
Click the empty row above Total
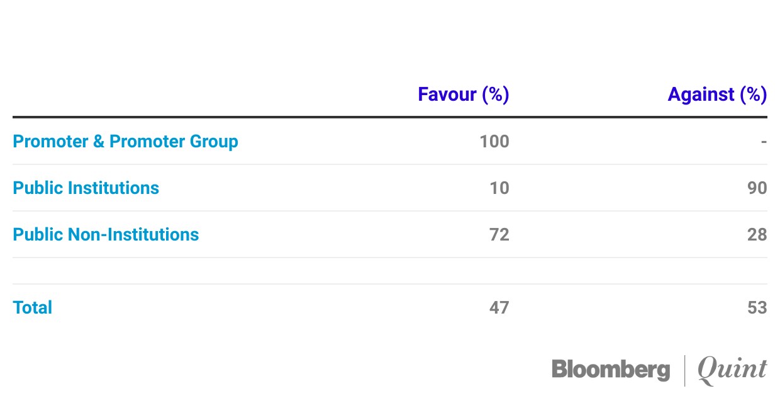click(x=390, y=271)
